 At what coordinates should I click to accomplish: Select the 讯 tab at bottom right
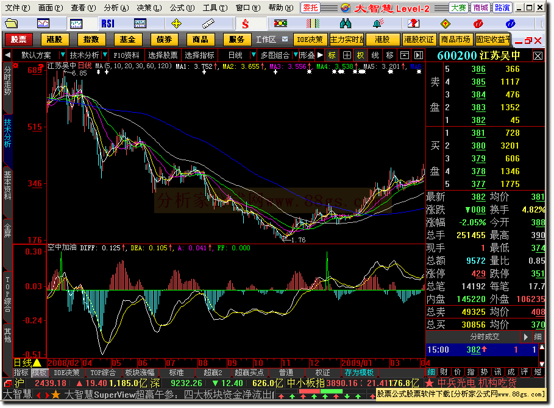(x=497, y=372)
